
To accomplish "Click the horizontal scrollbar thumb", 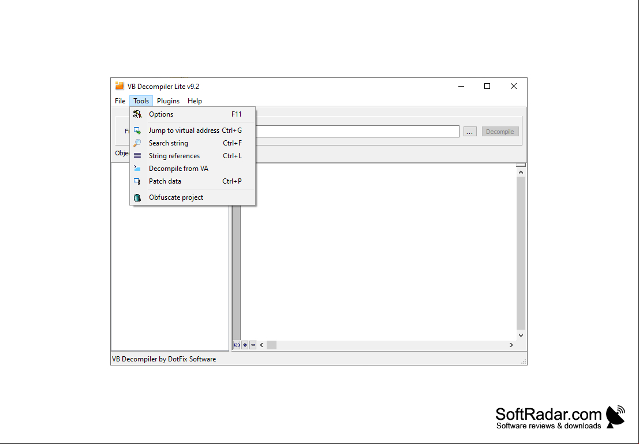I will click(x=271, y=345).
